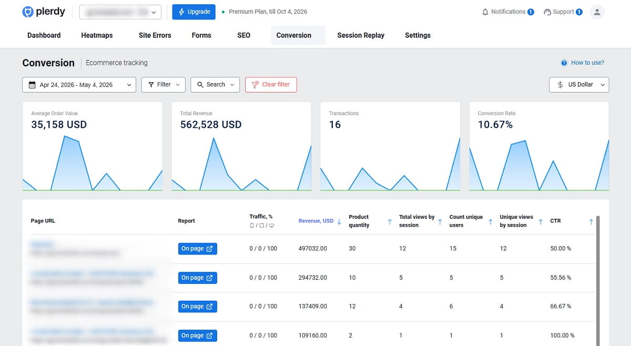Sort by Revenue, USD descending arrow
The image size is (631, 346).
[339, 221]
